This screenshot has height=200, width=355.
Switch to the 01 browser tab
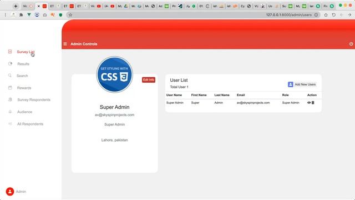coord(205,6)
